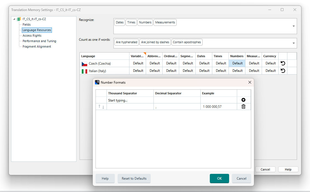The height and width of the screenshot is (192, 310).
Task: Open the Recognize options dropdown
Action: 294,26
